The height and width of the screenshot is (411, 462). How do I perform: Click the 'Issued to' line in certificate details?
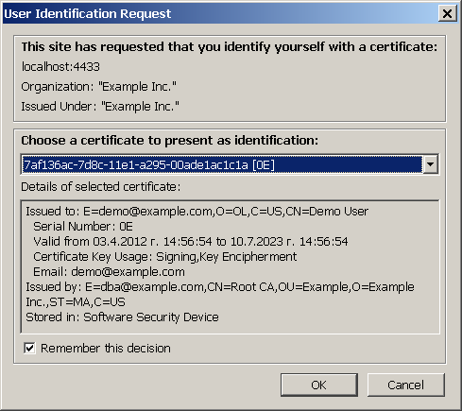click(197, 212)
